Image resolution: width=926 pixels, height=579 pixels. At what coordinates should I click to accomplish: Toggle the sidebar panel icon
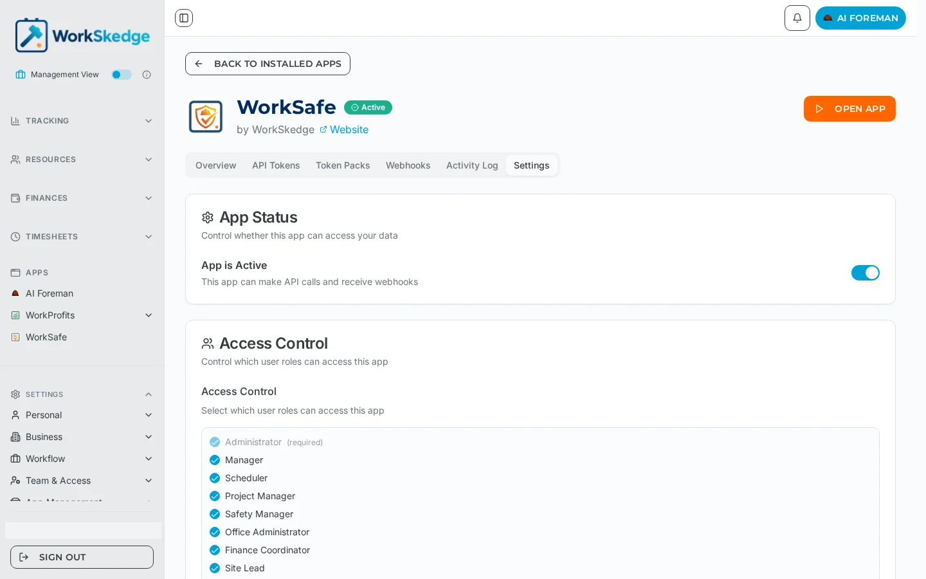coord(184,18)
